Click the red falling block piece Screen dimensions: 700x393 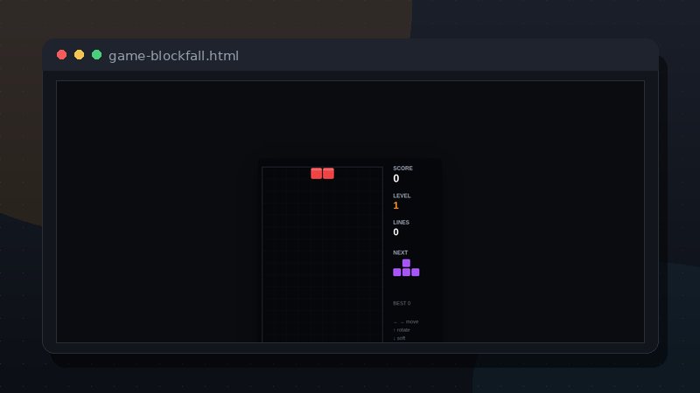coord(322,173)
